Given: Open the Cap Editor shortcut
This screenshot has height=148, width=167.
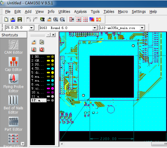Looking at the screenshot, I should pos(13,64).
